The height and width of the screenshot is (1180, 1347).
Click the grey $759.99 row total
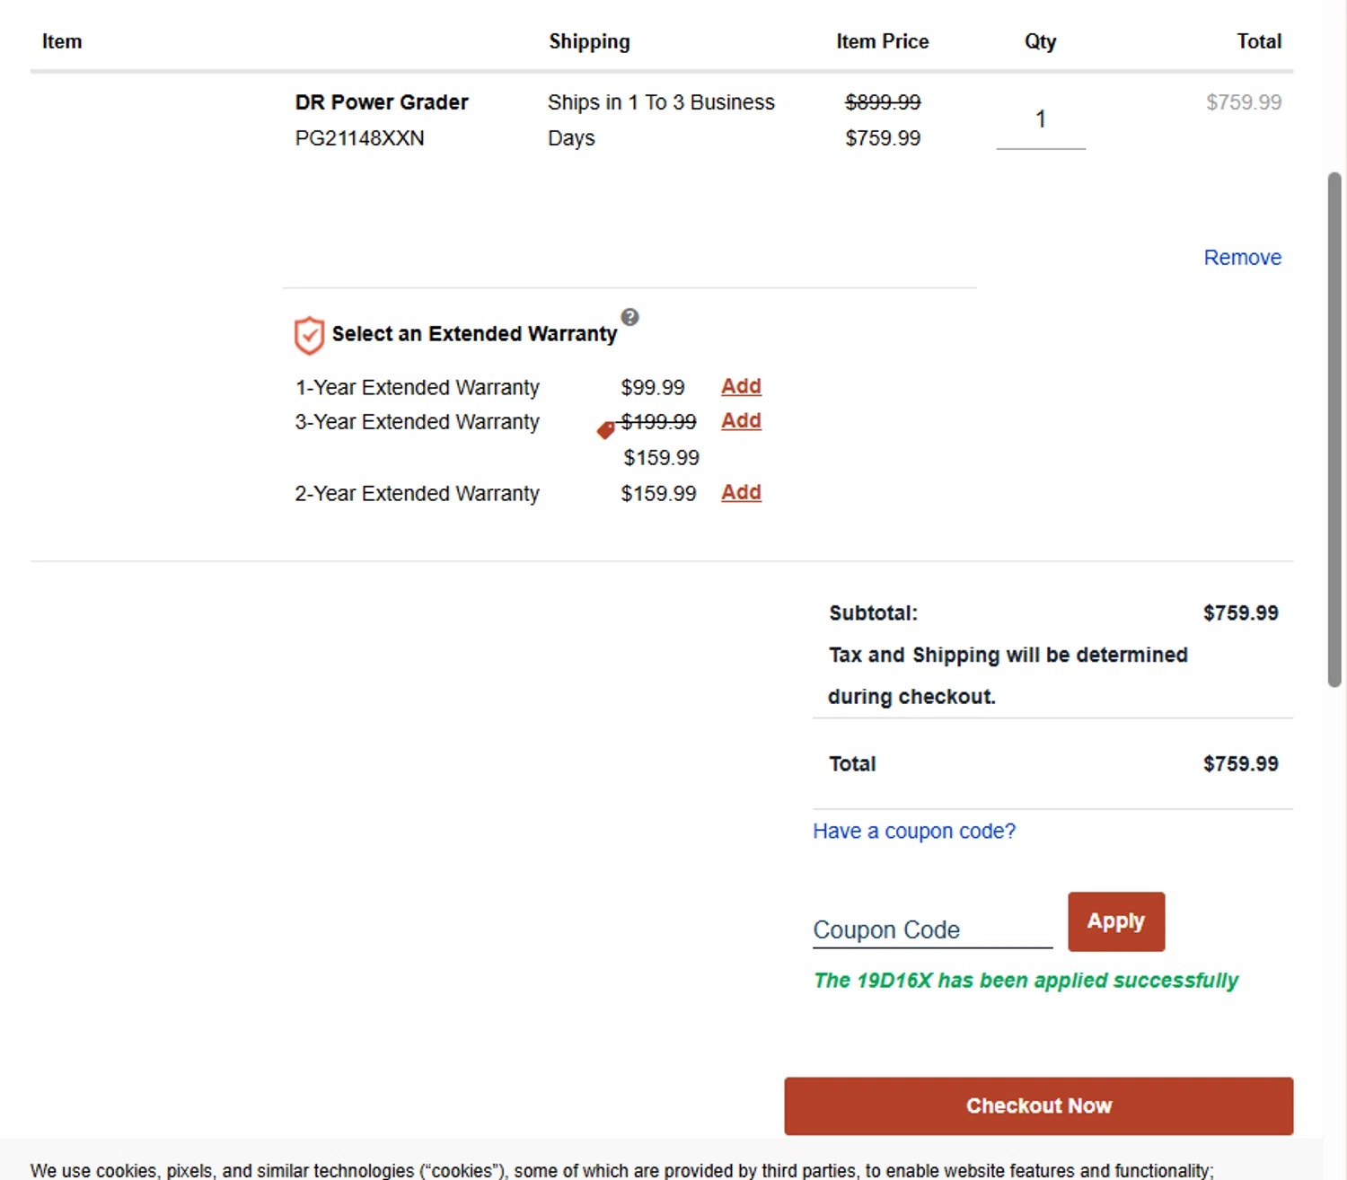pos(1244,102)
